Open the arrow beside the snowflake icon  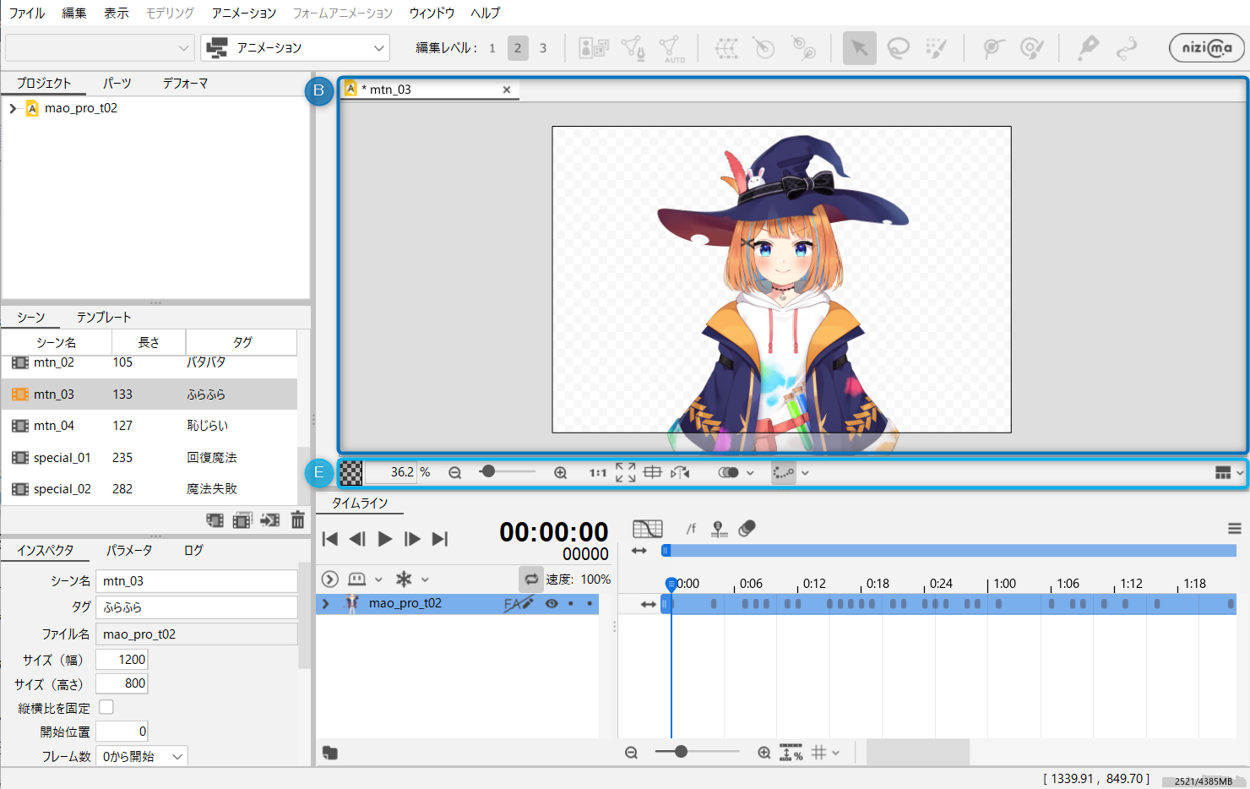[x=425, y=580]
